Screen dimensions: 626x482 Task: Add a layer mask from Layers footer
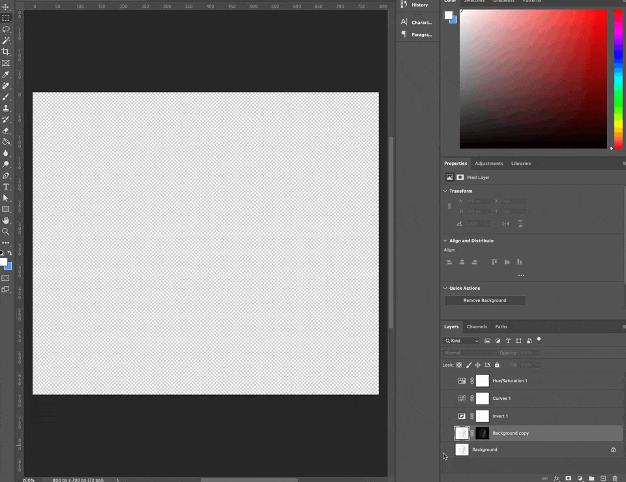568,478
